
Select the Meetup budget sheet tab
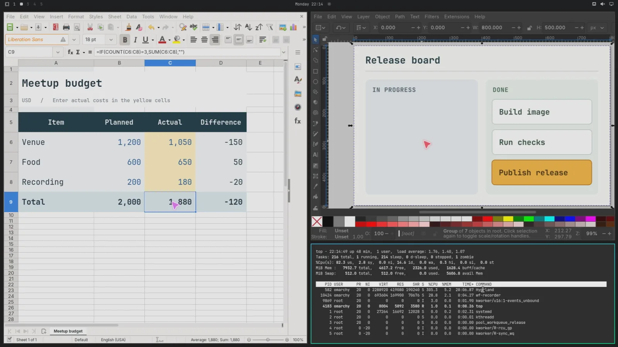pos(68,331)
